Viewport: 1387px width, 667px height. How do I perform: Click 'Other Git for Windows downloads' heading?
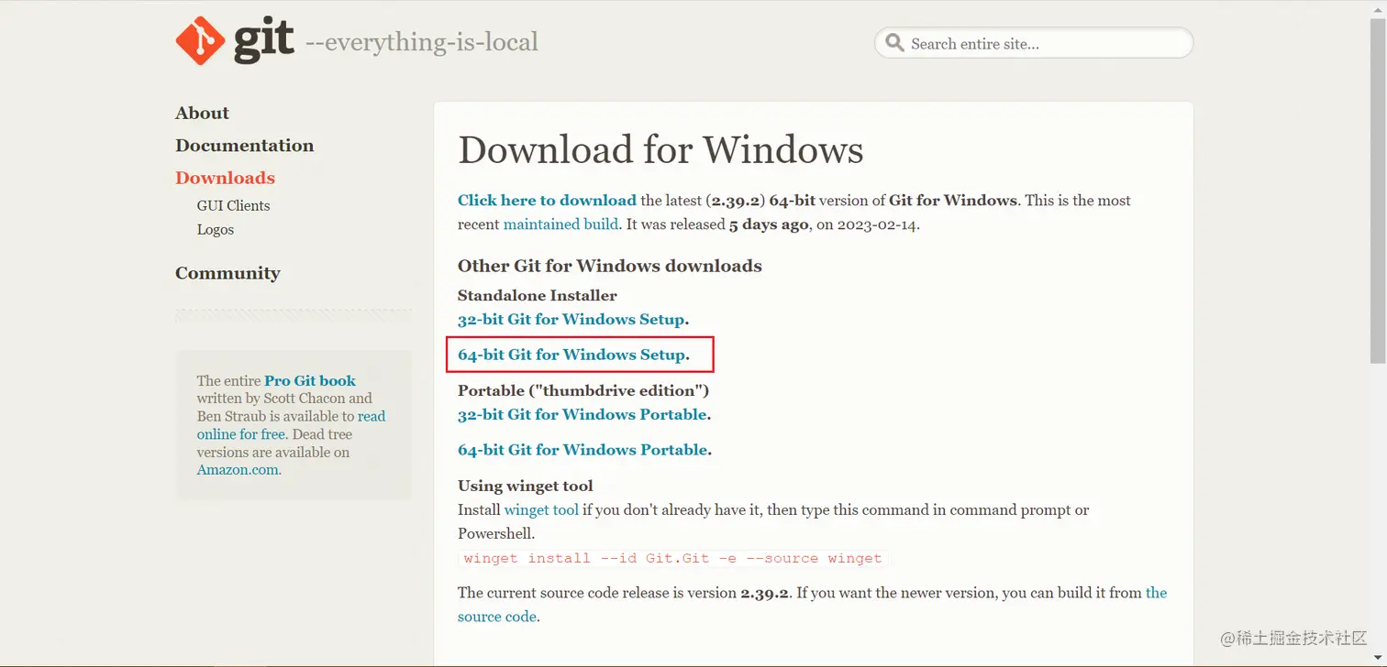[x=610, y=266]
